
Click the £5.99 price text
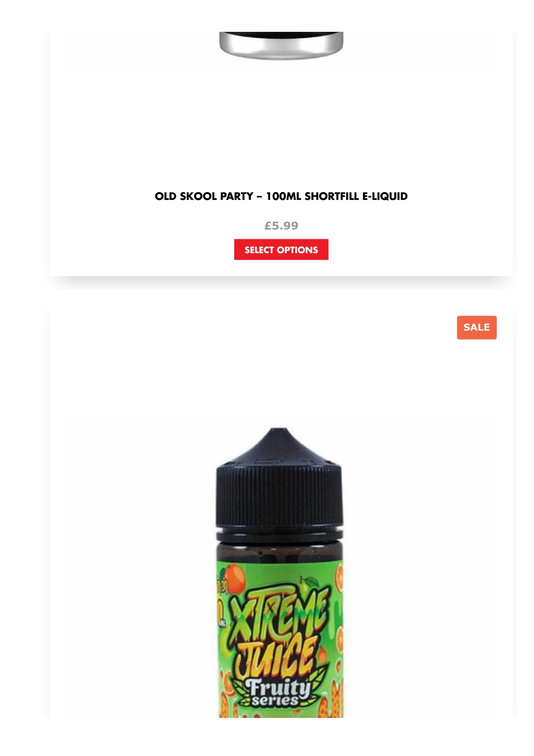pyautogui.click(x=281, y=226)
